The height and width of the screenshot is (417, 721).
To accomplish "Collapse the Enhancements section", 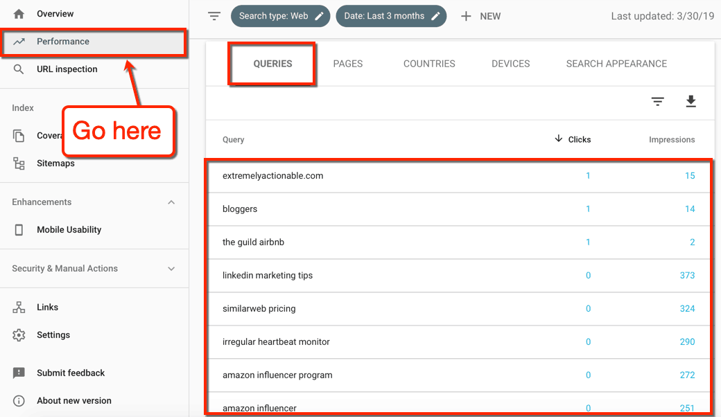I will click(x=171, y=202).
